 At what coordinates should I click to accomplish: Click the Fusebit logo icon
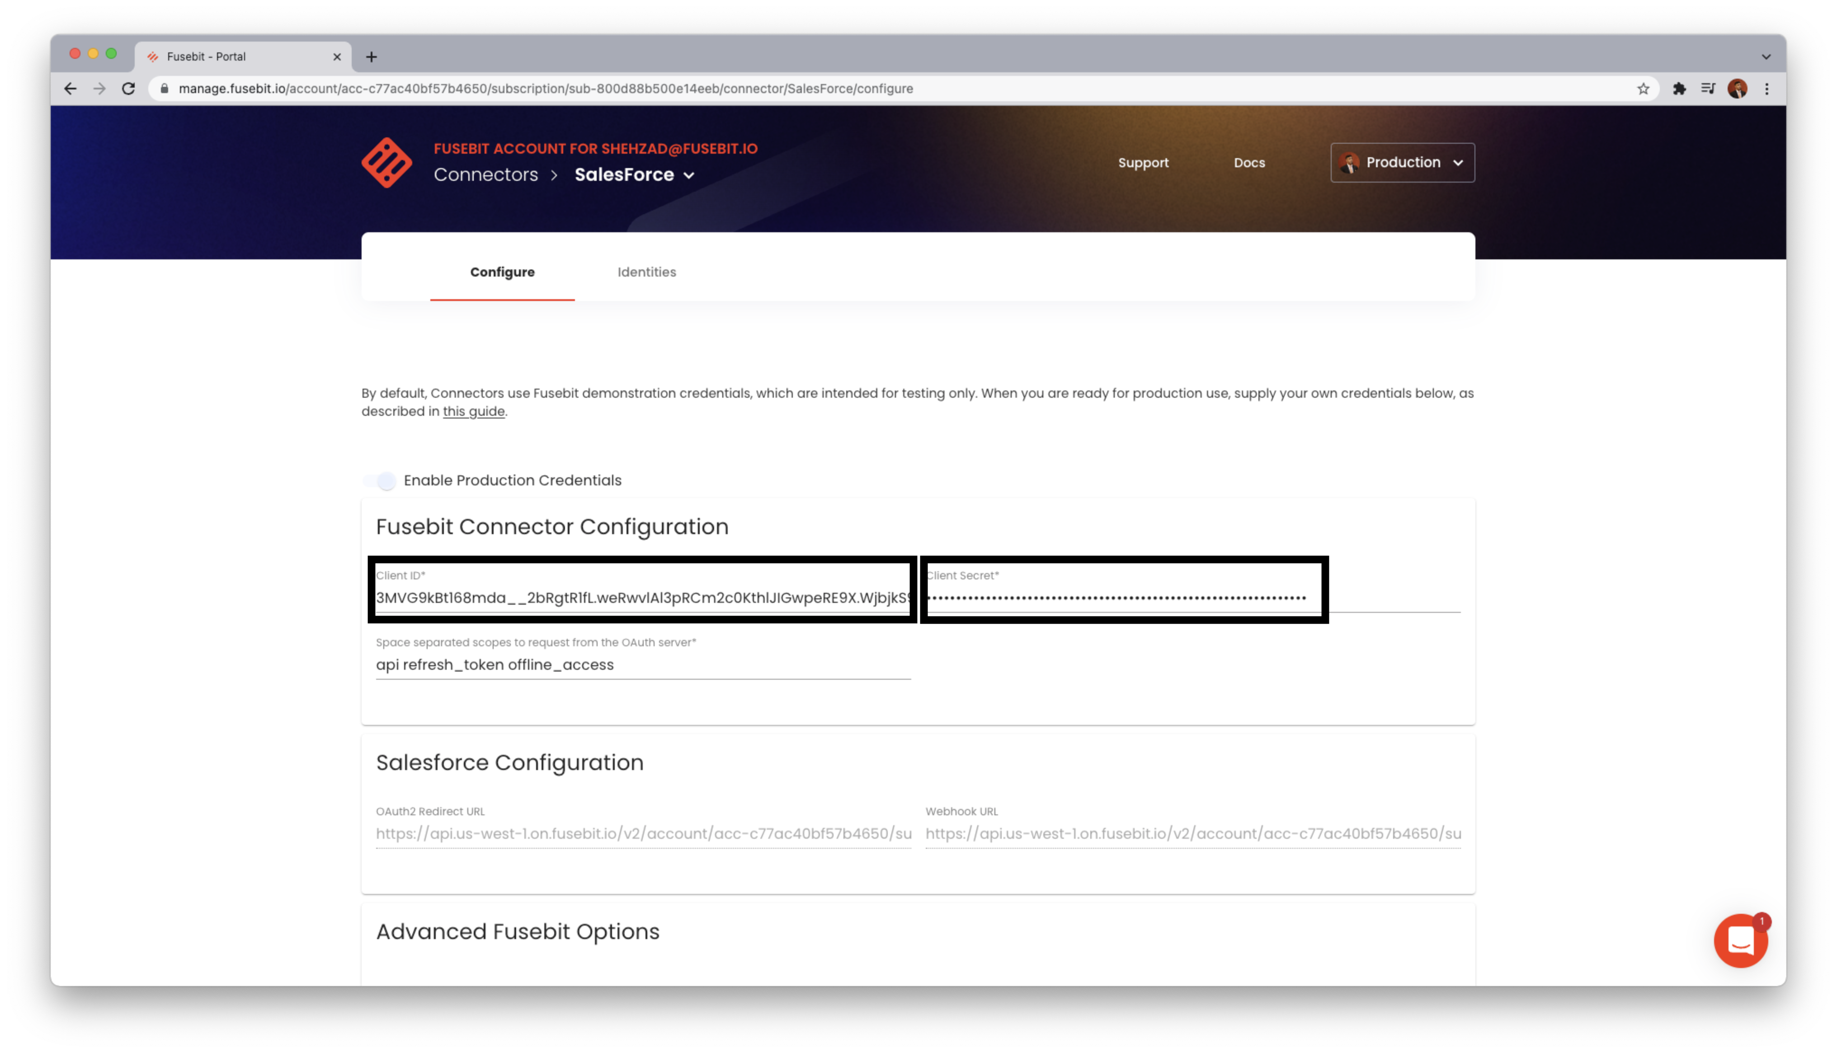pos(386,163)
